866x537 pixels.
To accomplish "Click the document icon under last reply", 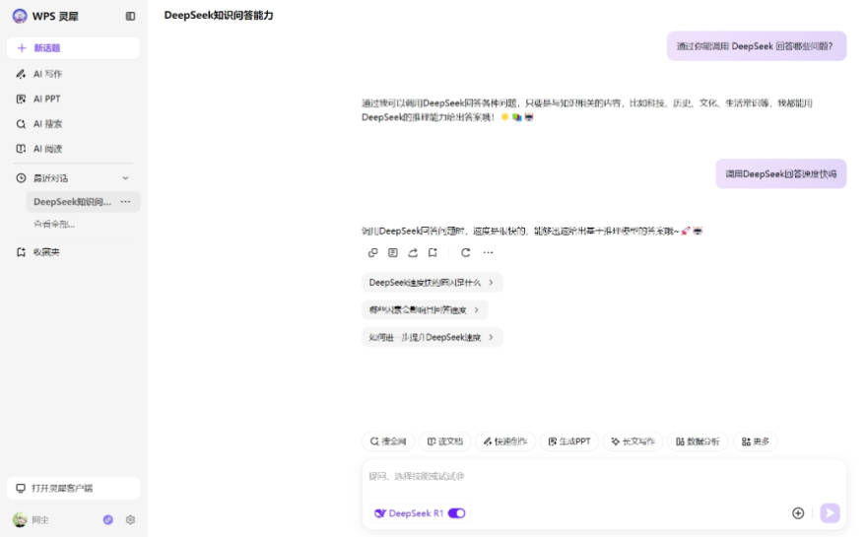I will click(393, 252).
